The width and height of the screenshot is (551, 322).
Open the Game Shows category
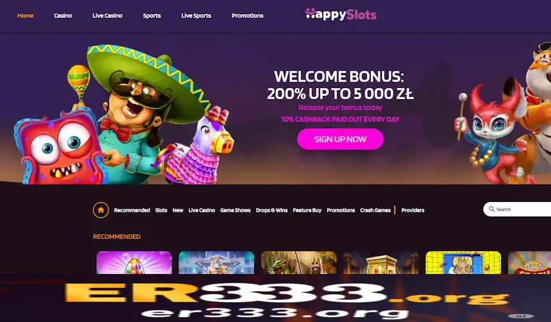(x=236, y=210)
